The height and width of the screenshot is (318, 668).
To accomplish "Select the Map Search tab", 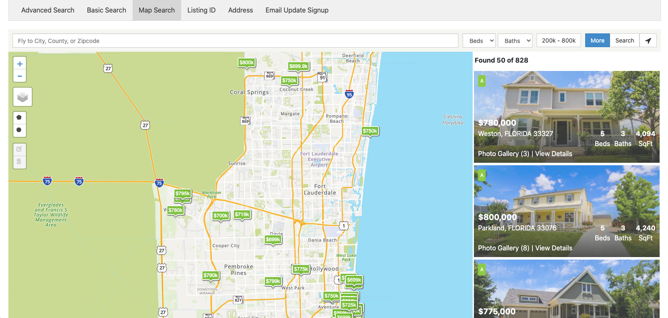I will [x=157, y=10].
